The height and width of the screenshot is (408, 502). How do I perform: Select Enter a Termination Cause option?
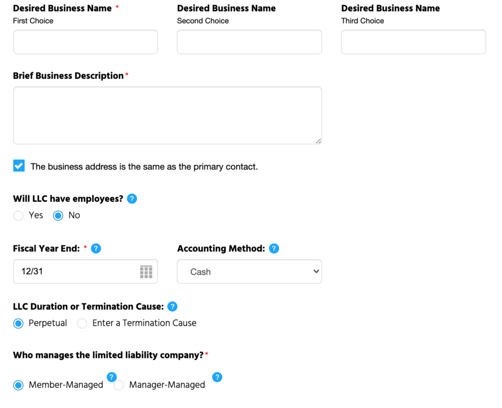click(82, 323)
